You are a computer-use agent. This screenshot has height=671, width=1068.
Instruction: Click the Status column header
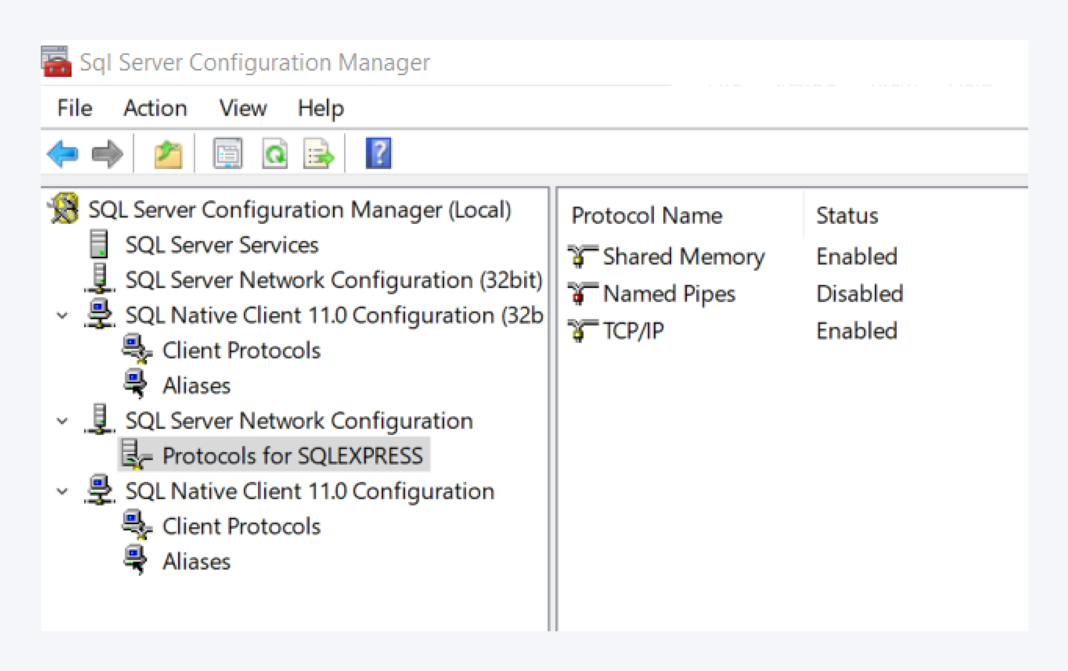pos(847,216)
